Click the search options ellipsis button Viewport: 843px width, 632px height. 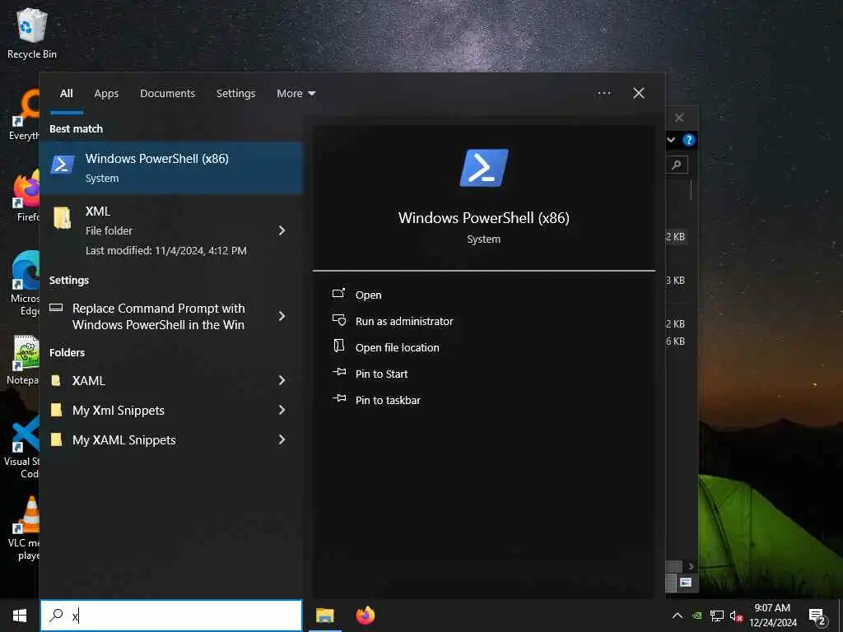[603, 94]
